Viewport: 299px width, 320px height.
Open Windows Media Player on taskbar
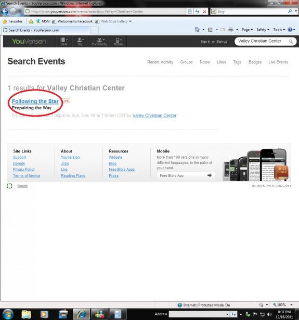[x=44, y=314]
